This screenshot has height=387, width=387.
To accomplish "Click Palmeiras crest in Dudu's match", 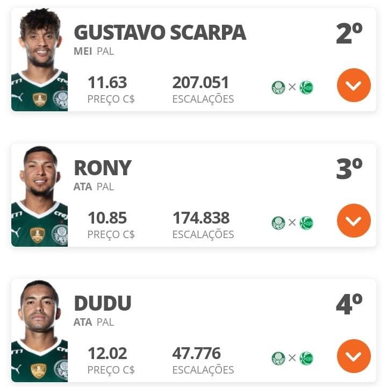I will point(278,359).
